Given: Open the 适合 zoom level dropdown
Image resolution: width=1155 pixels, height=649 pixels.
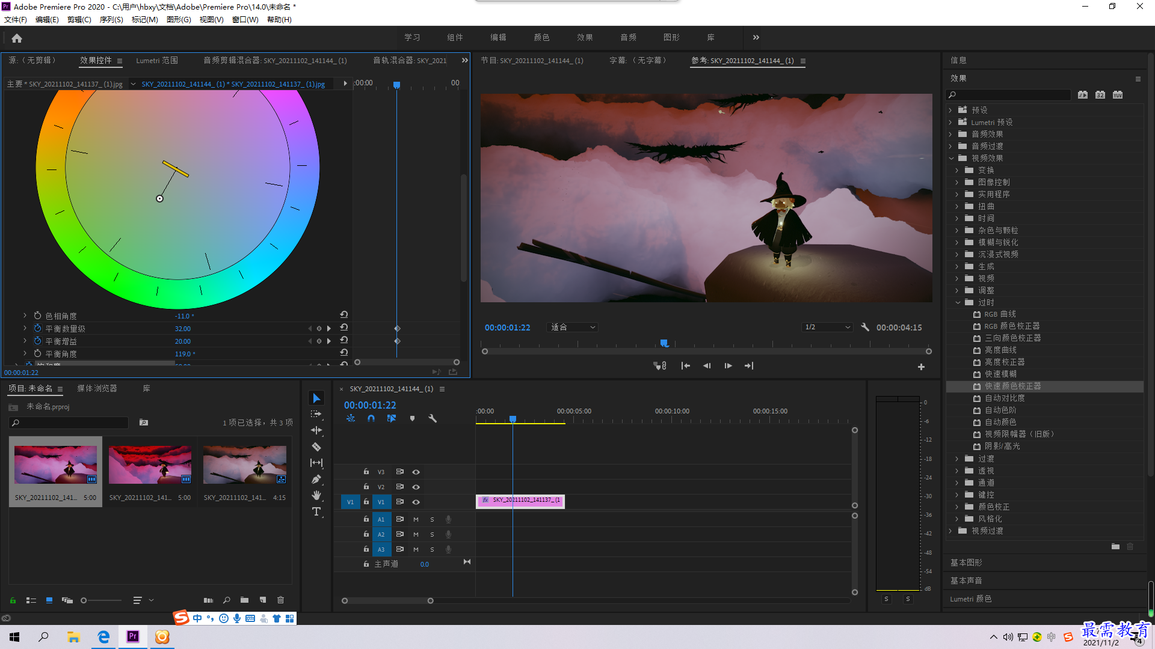Looking at the screenshot, I should pos(572,328).
